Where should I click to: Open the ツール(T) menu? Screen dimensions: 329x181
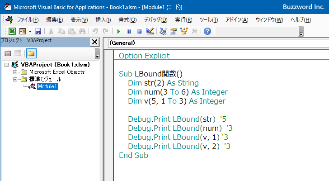click(209, 20)
